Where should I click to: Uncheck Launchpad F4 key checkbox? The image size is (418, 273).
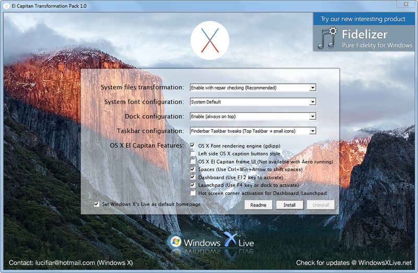tap(192, 185)
